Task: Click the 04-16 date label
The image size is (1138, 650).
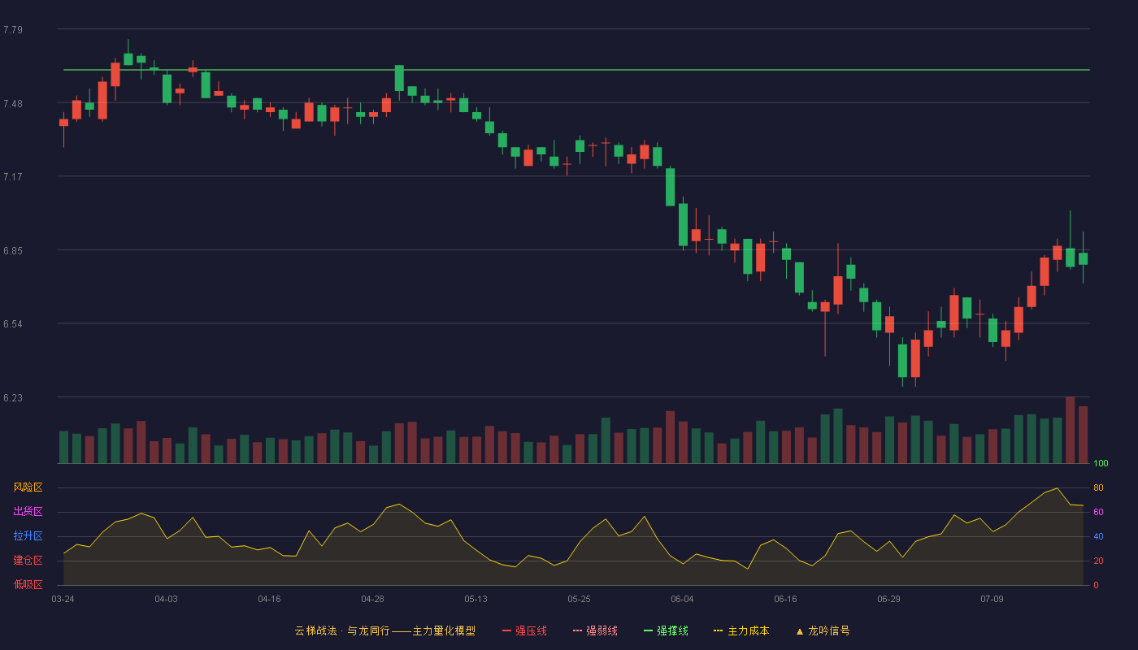Action: point(269,599)
